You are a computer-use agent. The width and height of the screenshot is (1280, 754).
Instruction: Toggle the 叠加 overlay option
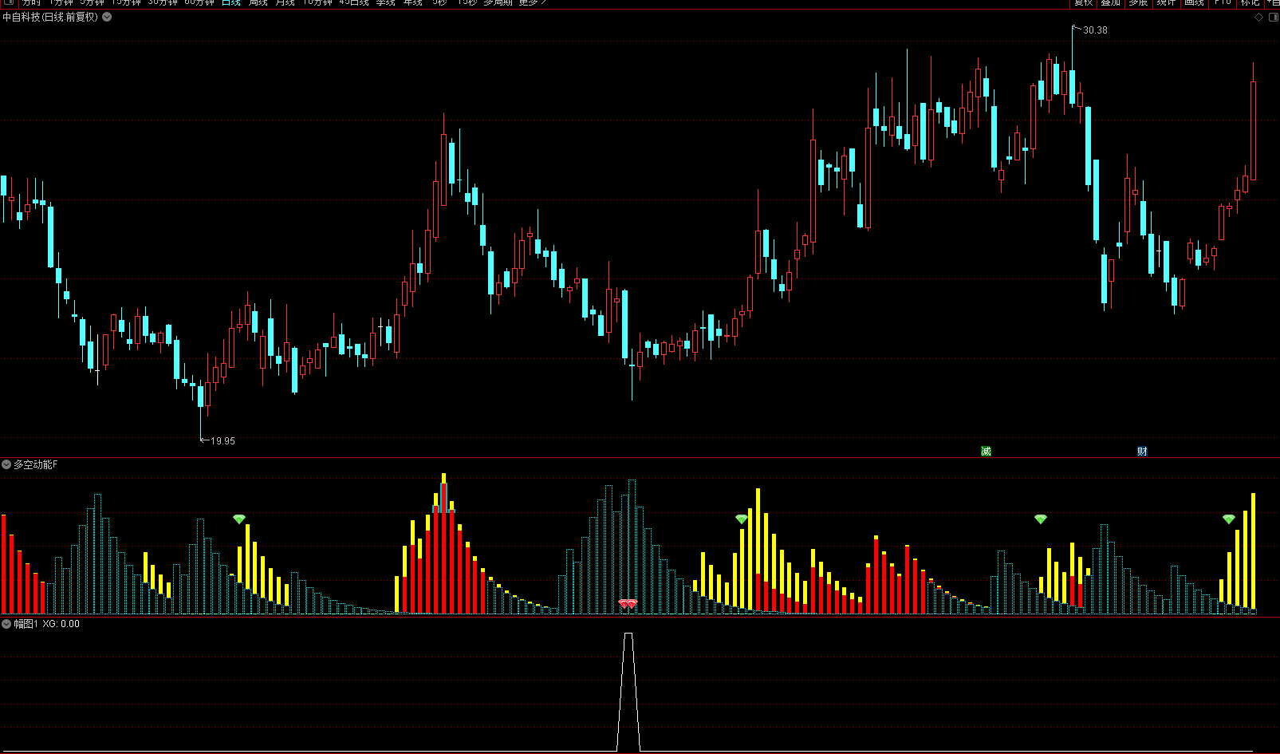pos(1110,3)
